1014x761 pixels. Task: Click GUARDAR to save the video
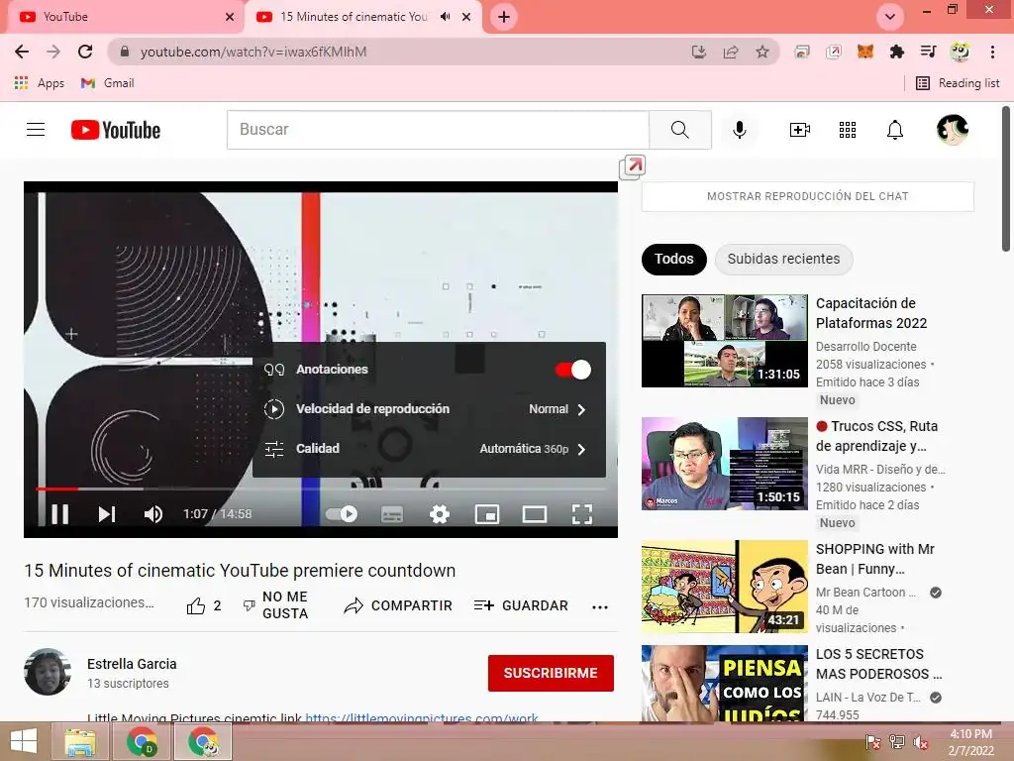[521, 605]
